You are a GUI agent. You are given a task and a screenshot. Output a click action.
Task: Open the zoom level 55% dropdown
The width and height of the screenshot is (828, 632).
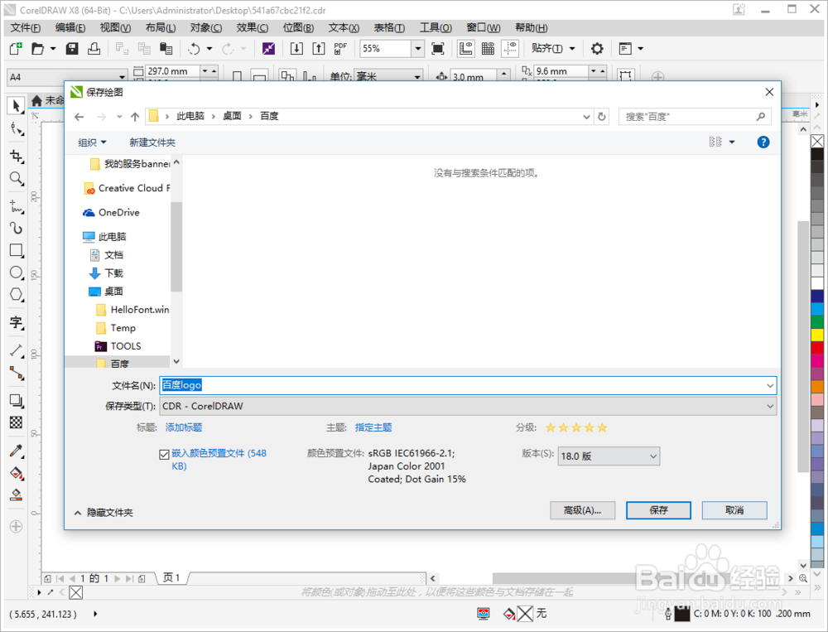pos(418,49)
